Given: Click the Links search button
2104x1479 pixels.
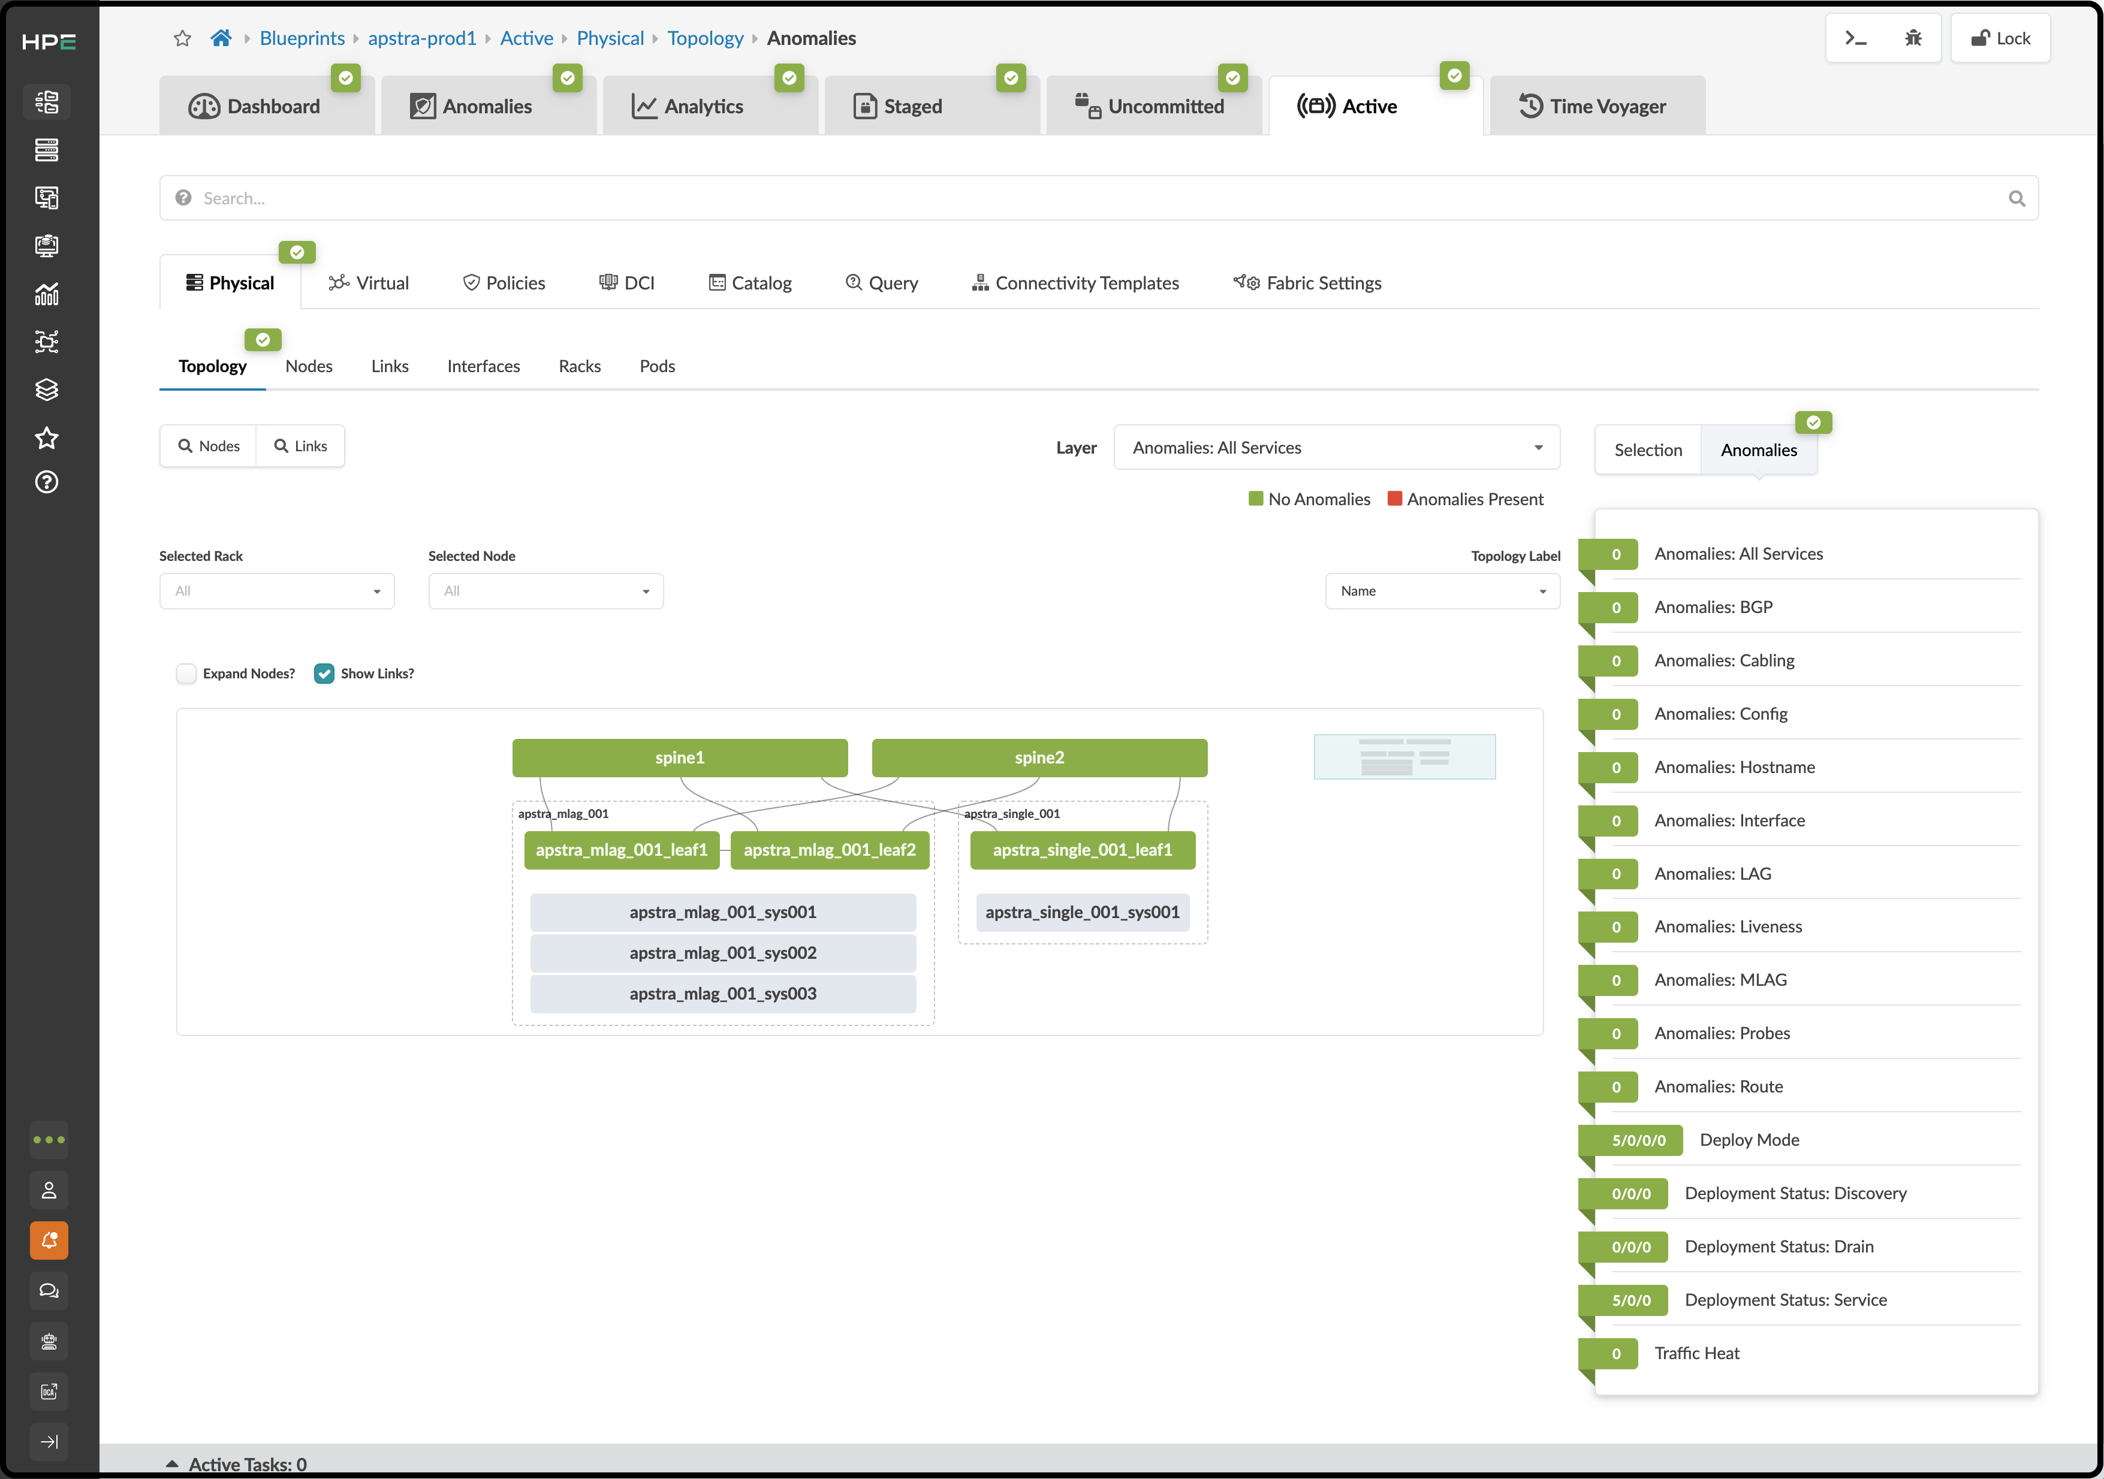Looking at the screenshot, I should pos(300,446).
